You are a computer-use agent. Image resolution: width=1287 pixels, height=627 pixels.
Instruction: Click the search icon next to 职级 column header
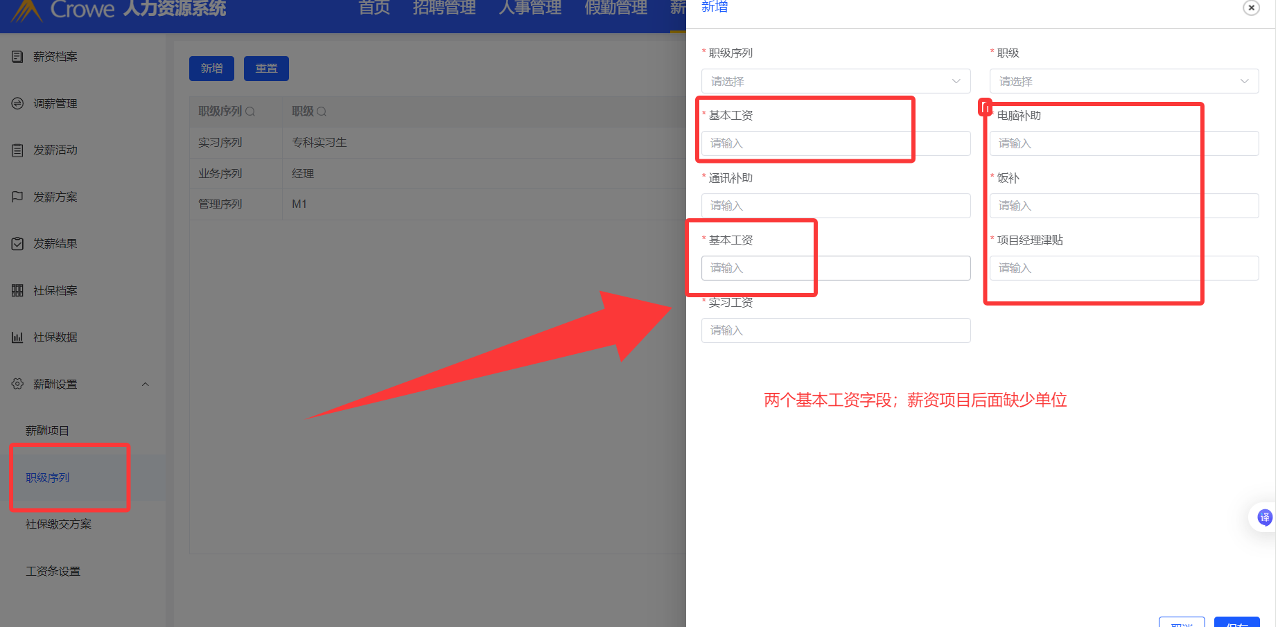322,112
